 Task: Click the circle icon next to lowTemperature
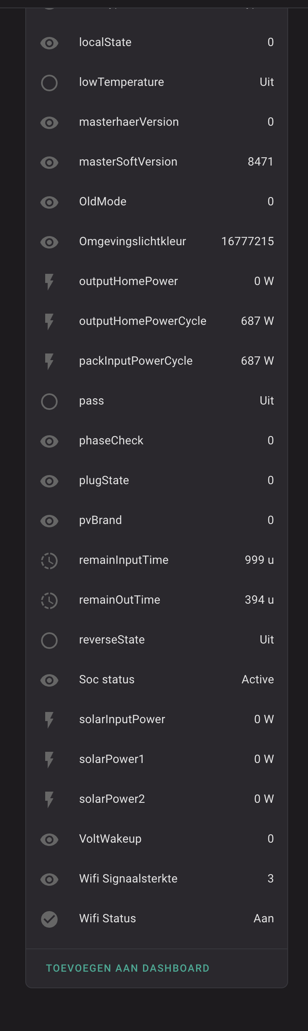tap(49, 83)
